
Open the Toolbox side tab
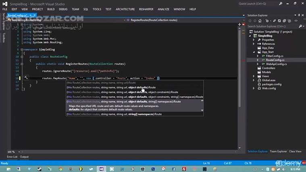coord(4,37)
